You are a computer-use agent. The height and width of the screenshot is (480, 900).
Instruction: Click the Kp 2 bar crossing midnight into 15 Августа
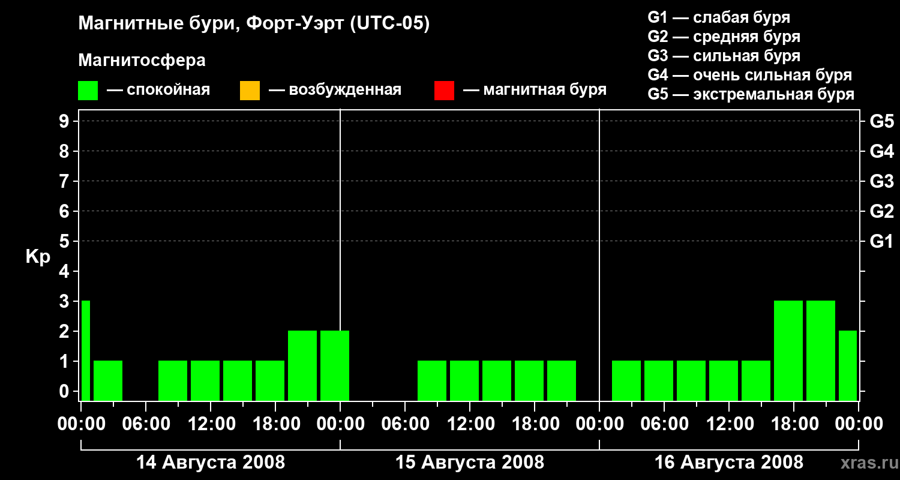coord(335,365)
